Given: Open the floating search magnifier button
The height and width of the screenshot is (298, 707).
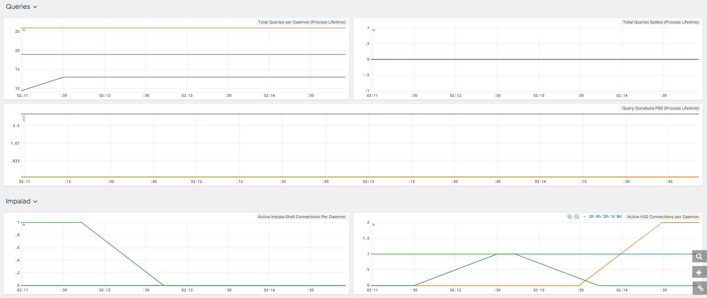Looking at the screenshot, I should pyautogui.click(x=699, y=256).
